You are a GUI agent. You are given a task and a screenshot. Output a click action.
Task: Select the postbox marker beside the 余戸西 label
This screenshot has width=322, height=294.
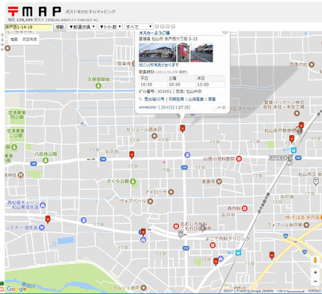132,154
